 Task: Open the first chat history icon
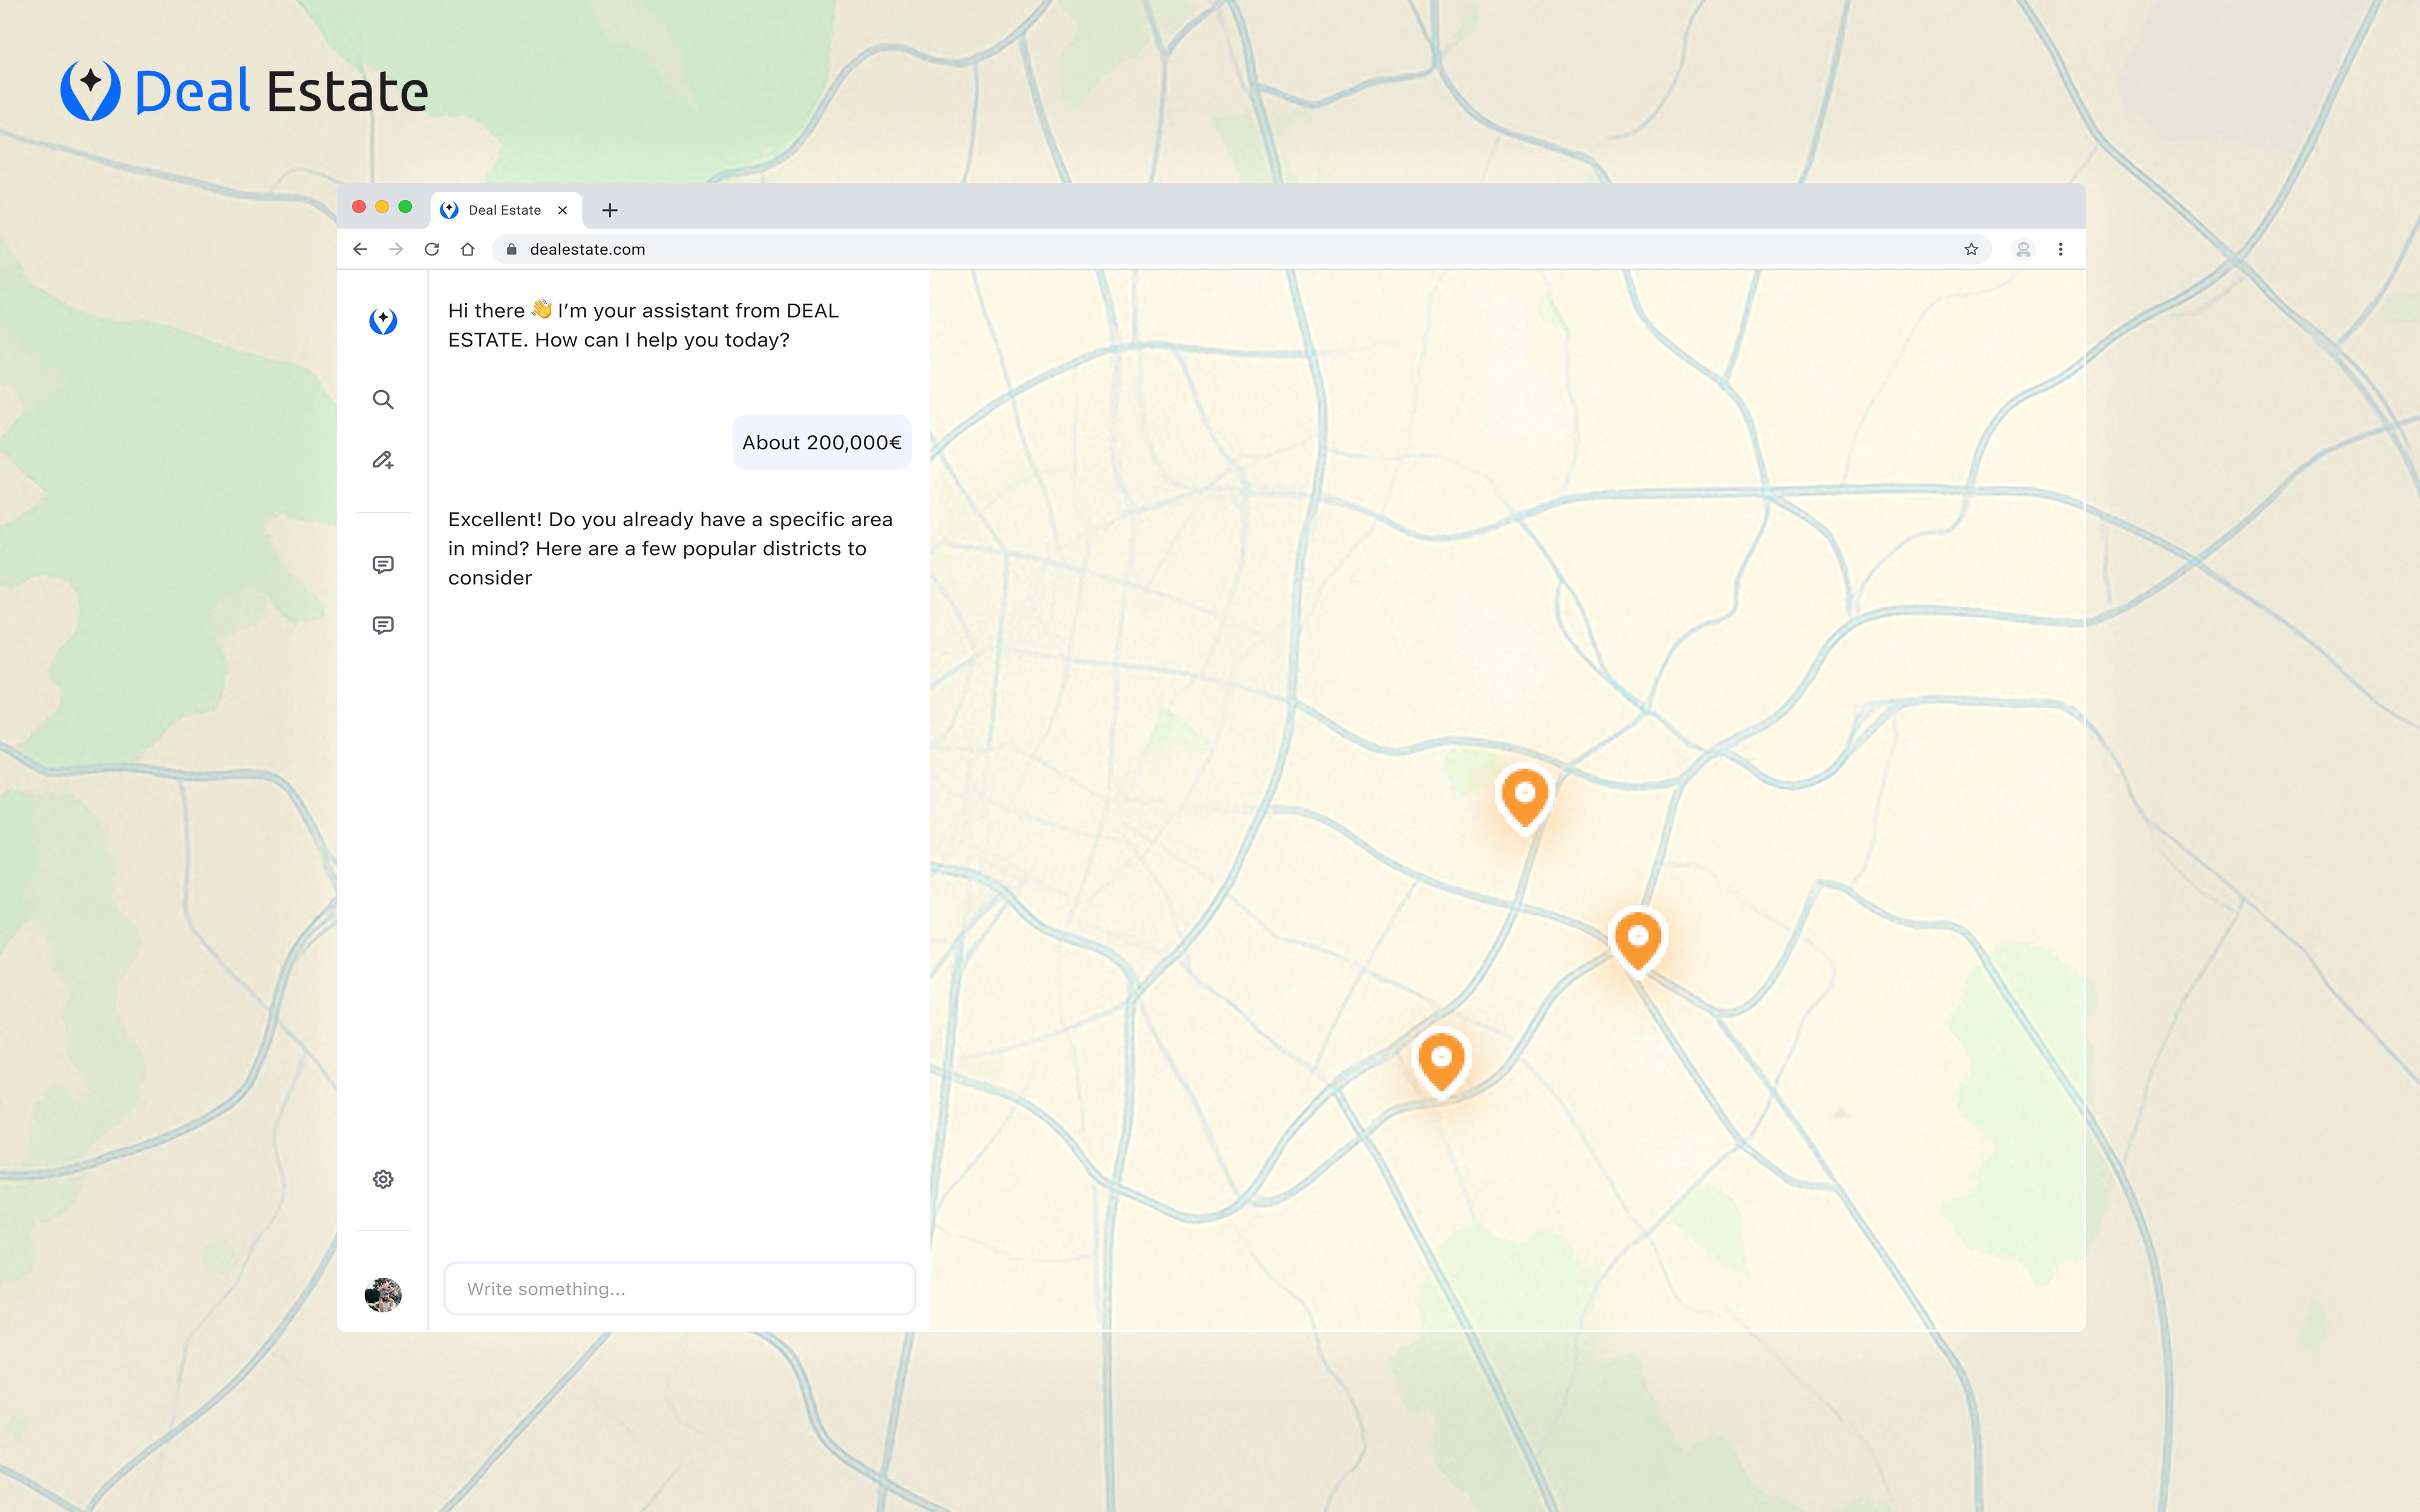coord(383,565)
